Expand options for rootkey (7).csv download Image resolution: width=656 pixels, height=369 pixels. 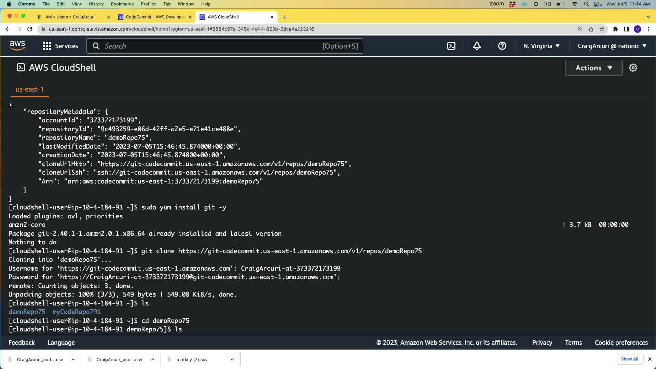[x=232, y=359]
